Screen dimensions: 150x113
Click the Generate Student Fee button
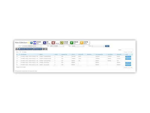pos(25,49)
